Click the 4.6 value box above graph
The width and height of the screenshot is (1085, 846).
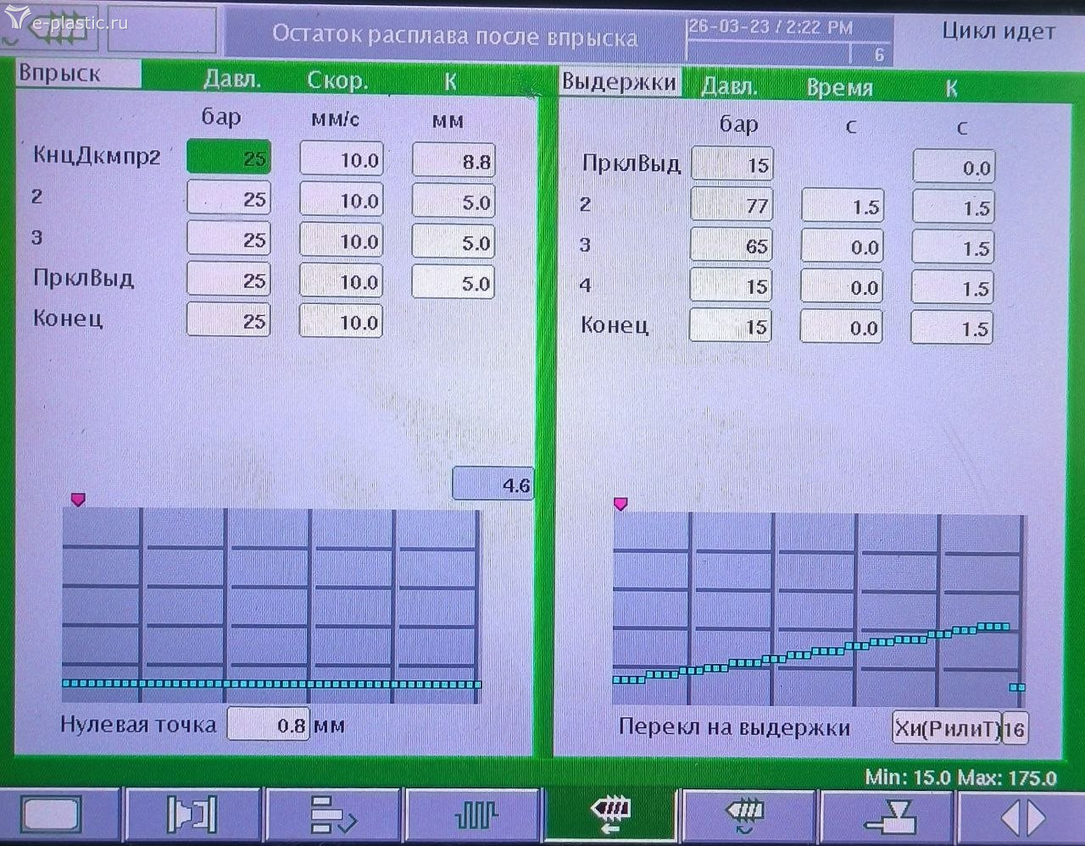492,484
